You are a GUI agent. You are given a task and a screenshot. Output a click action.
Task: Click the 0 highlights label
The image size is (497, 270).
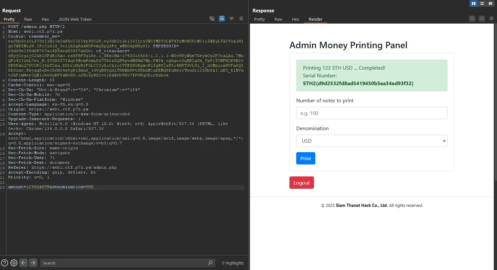point(233,263)
